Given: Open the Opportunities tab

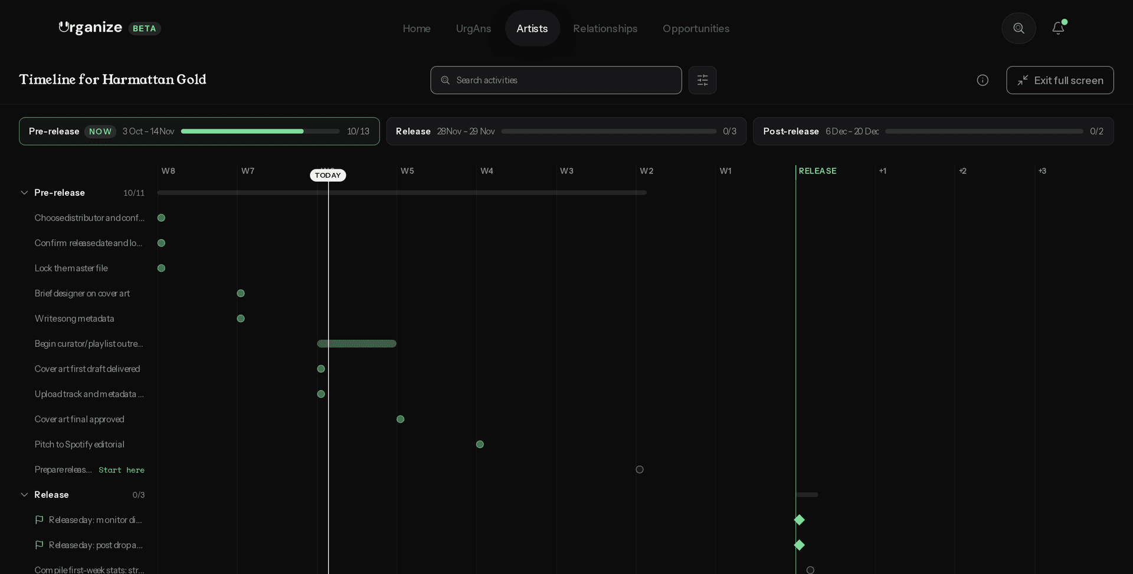Looking at the screenshot, I should pyautogui.click(x=696, y=28).
